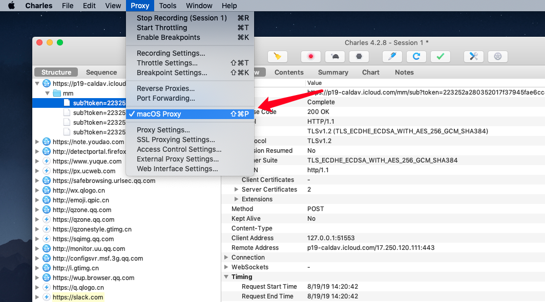Click the lightning icon for q.qlogo.cn
This screenshot has height=302, width=545.
(x=47, y=288)
